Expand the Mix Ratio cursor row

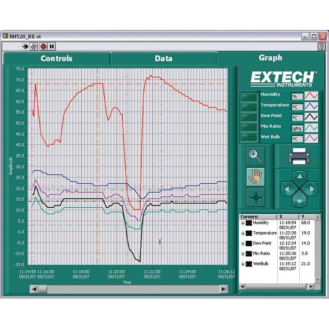[243, 254]
